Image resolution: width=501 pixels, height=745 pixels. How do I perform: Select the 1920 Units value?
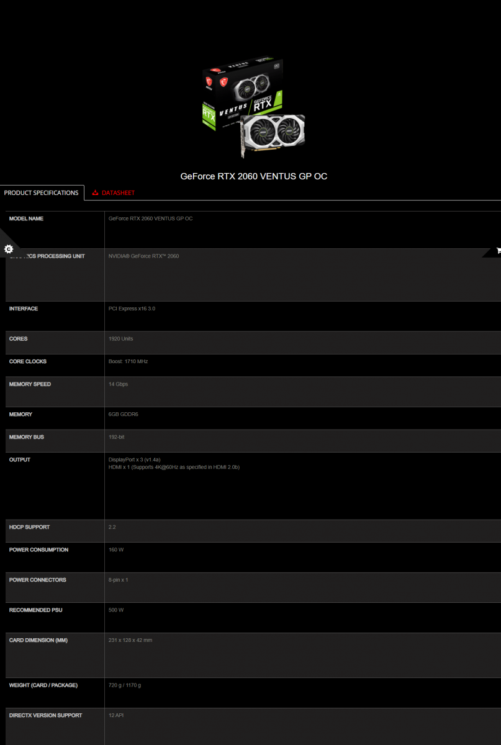[121, 339]
